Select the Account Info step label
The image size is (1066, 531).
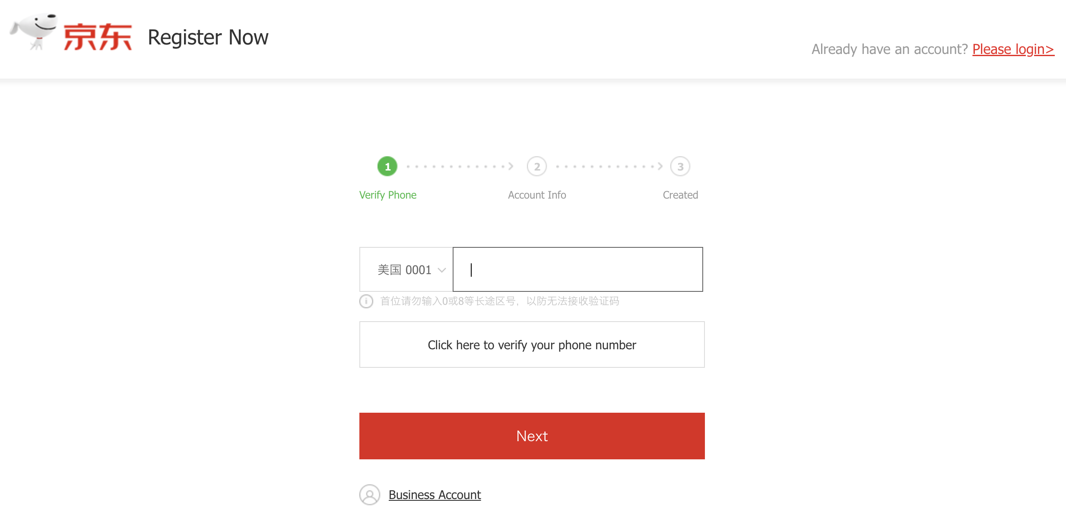536,195
